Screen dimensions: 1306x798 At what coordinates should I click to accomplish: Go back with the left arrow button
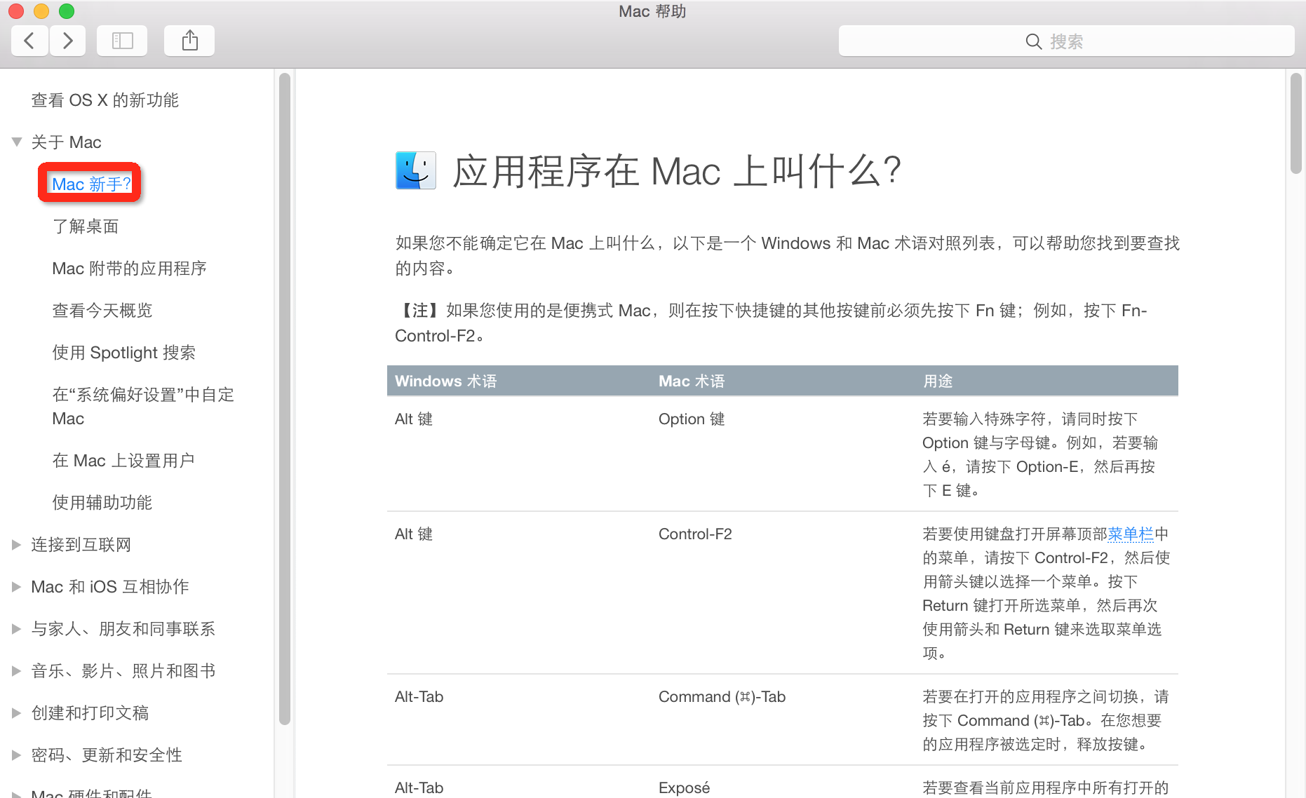tap(29, 41)
